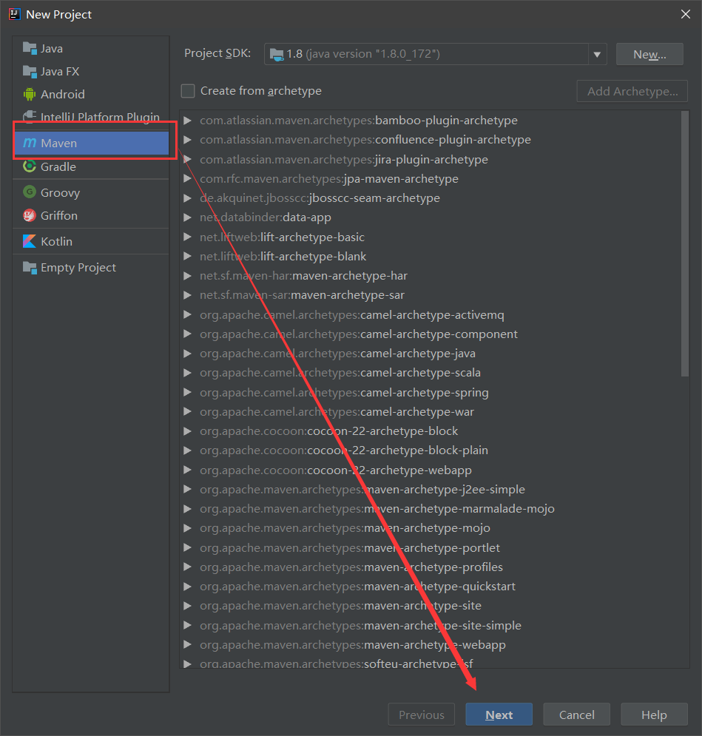
Task: Click the Android robot icon
Action: pyautogui.click(x=30, y=95)
